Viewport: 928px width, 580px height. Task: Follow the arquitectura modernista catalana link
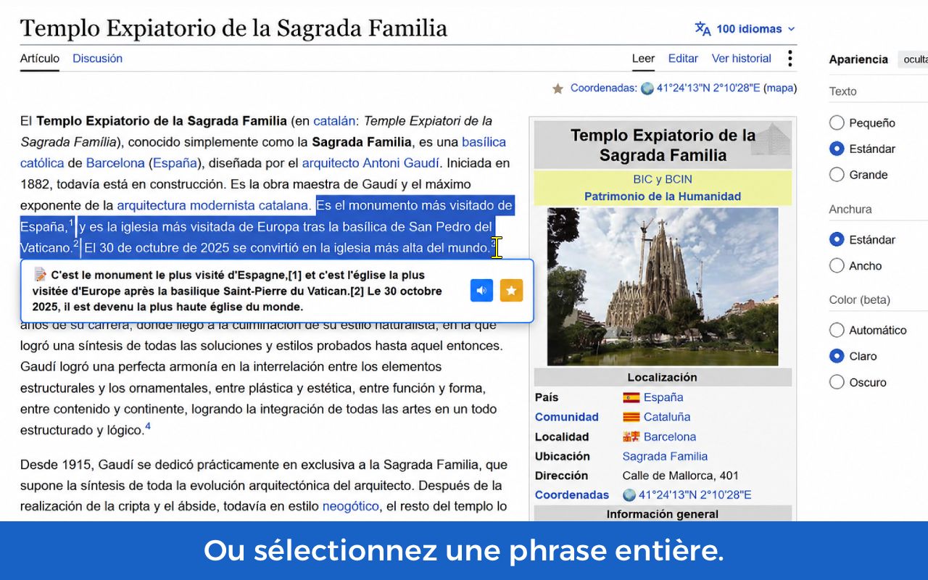tap(214, 205)
